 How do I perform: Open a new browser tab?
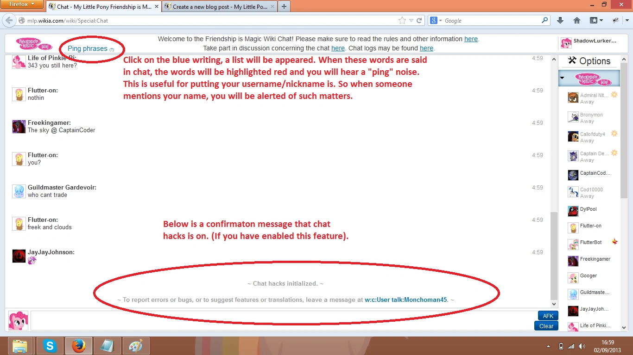pyautogui.click(x=284, y=6)
